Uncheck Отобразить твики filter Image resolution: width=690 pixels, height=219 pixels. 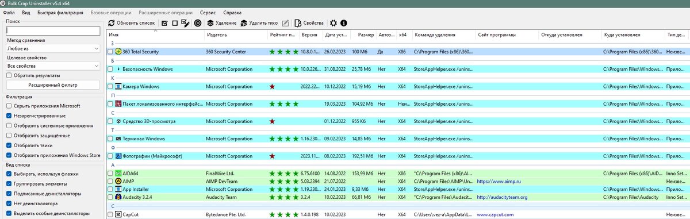[9, 145]
